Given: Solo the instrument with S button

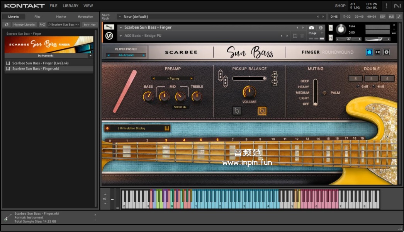Looking at the screenshot, I should point(331,28).
